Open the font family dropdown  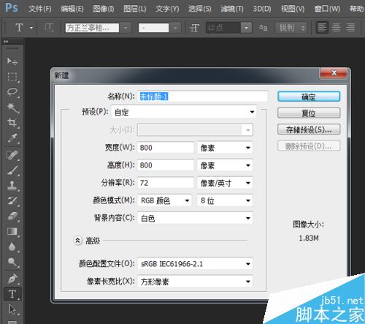tap(126, 28)
